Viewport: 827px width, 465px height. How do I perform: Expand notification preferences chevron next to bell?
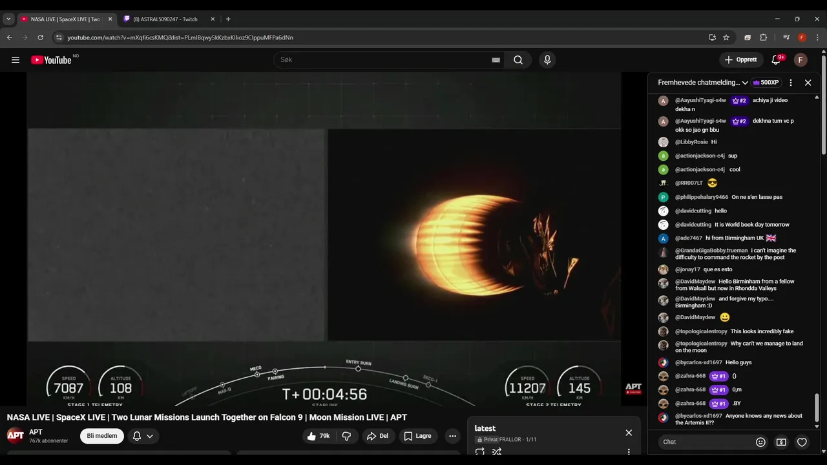pos(150,436)
